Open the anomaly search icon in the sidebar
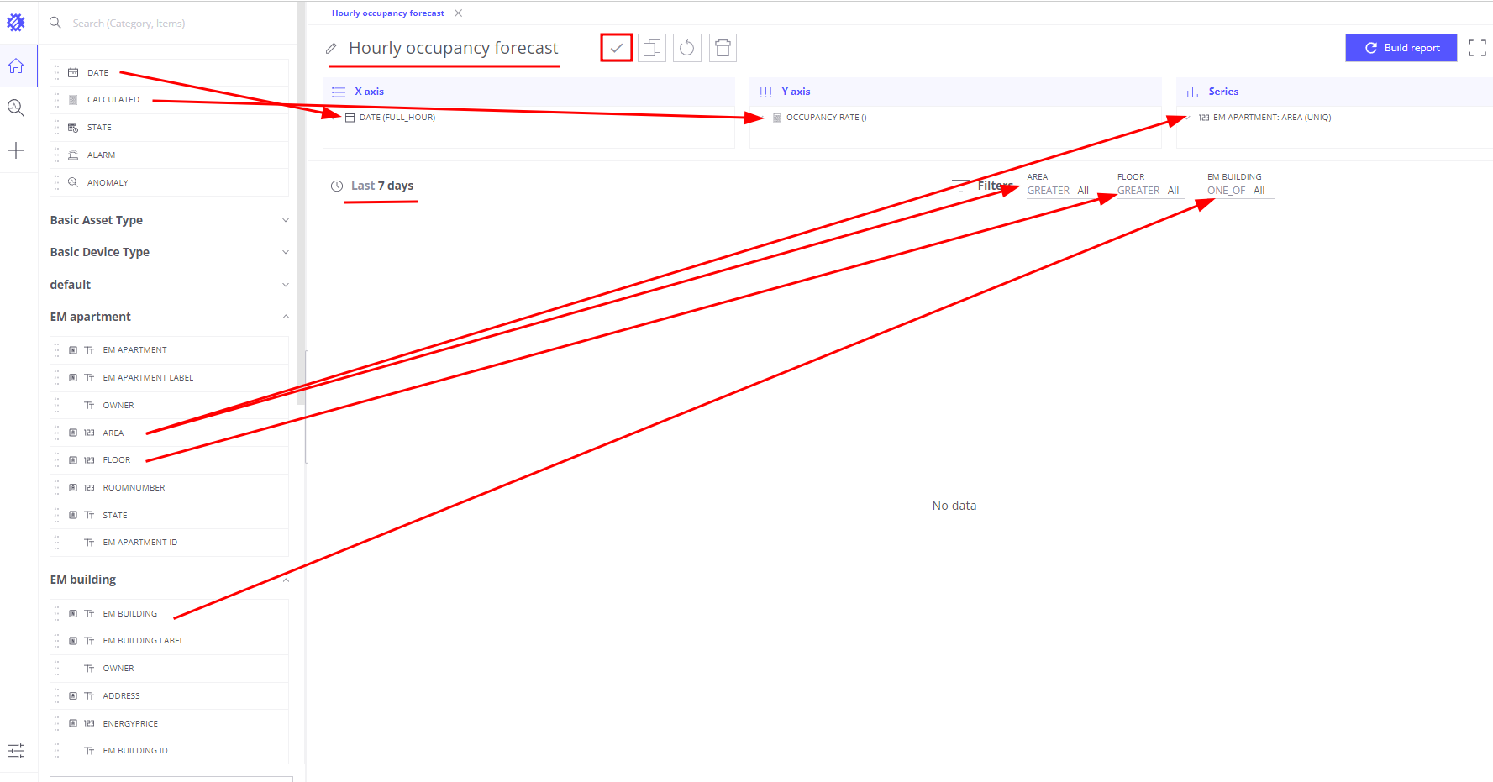Screen dimensions: 1493x782 [16, 108]
